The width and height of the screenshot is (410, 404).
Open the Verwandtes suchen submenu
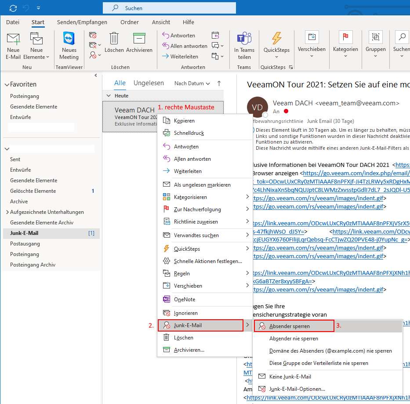[205, 235]
